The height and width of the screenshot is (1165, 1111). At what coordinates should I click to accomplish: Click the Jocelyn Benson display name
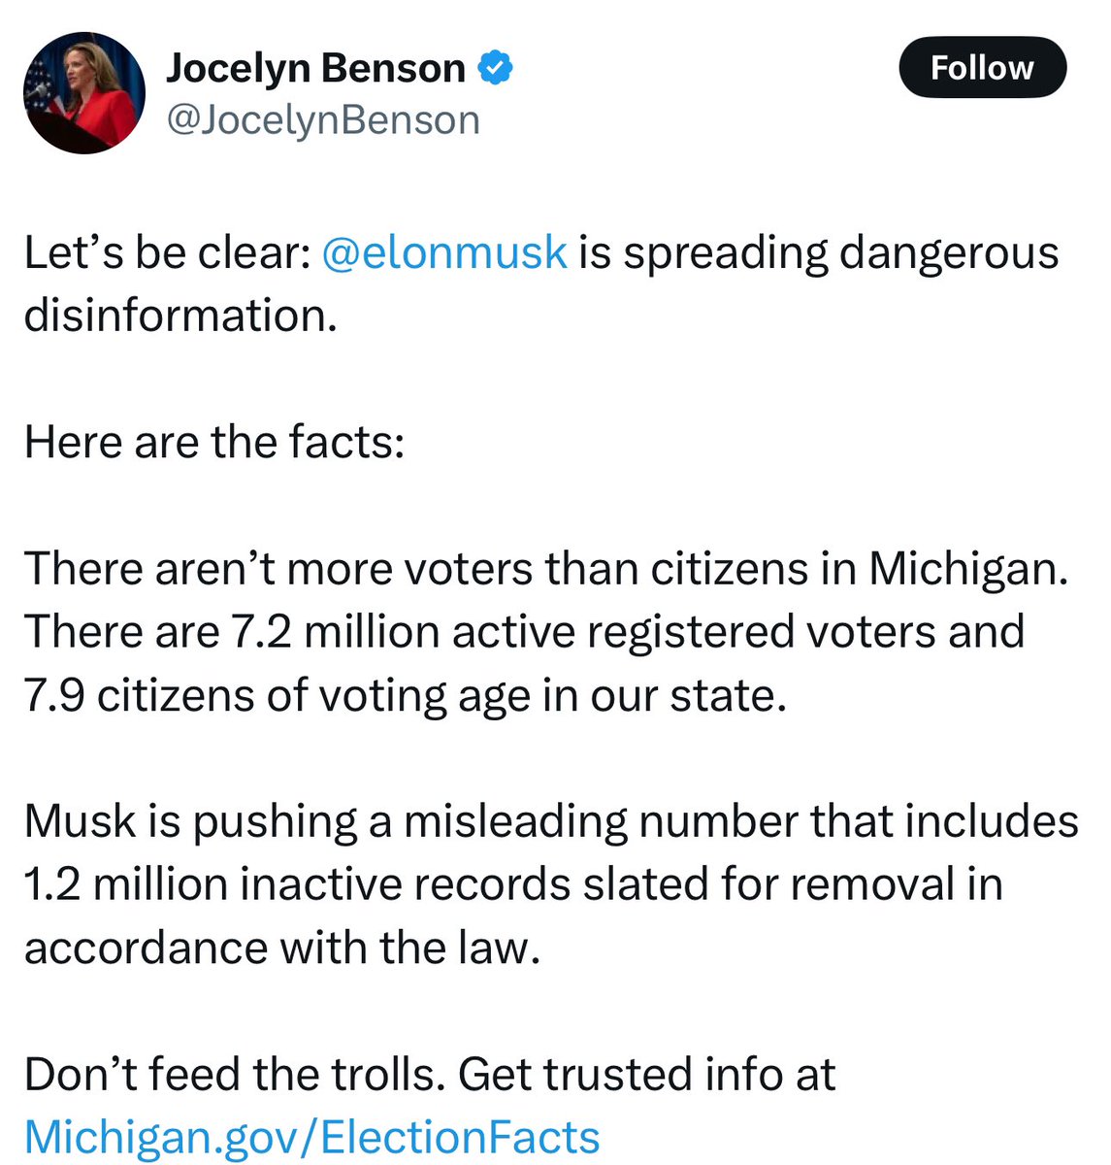tap(315, 69)
